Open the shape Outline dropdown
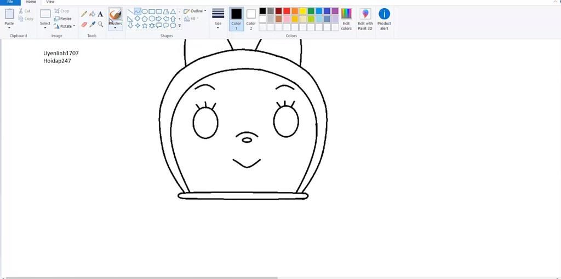The image size is (561, 279). (195, 11)
